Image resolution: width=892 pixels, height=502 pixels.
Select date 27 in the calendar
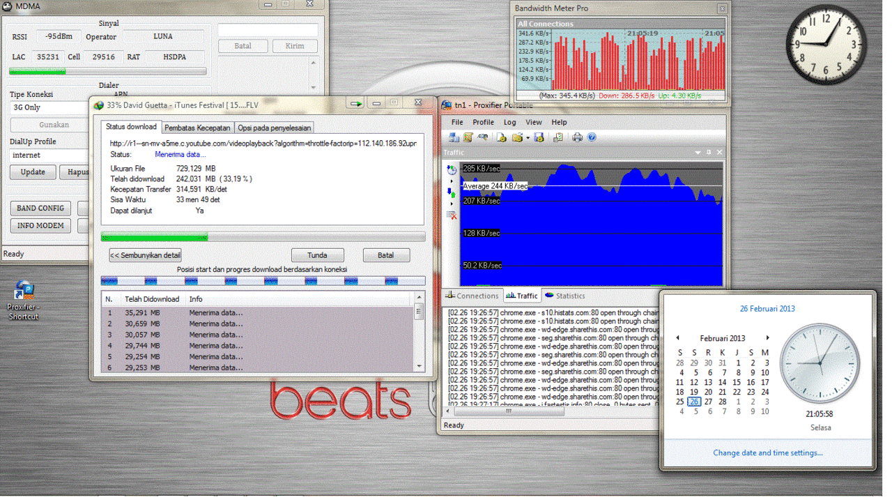coord(708,402)
